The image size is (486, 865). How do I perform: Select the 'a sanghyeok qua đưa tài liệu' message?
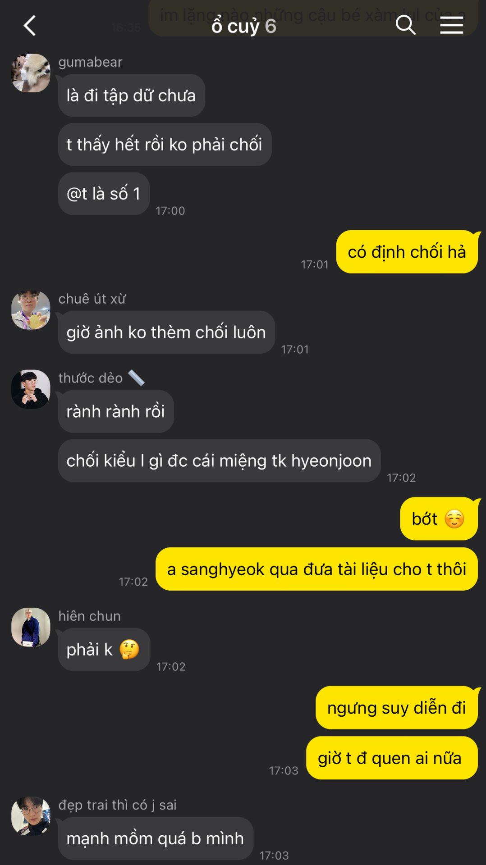[316, 569]
